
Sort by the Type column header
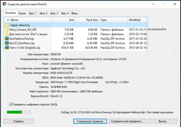click(113, 20)
